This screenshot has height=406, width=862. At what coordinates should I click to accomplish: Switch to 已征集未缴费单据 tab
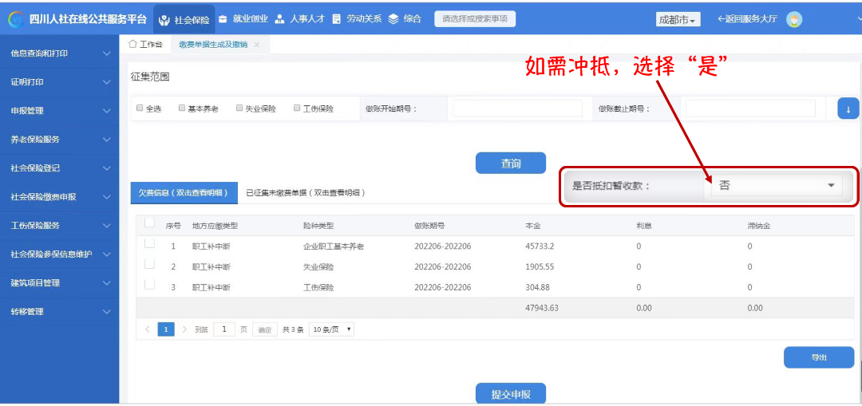click(x=306, y=193)
